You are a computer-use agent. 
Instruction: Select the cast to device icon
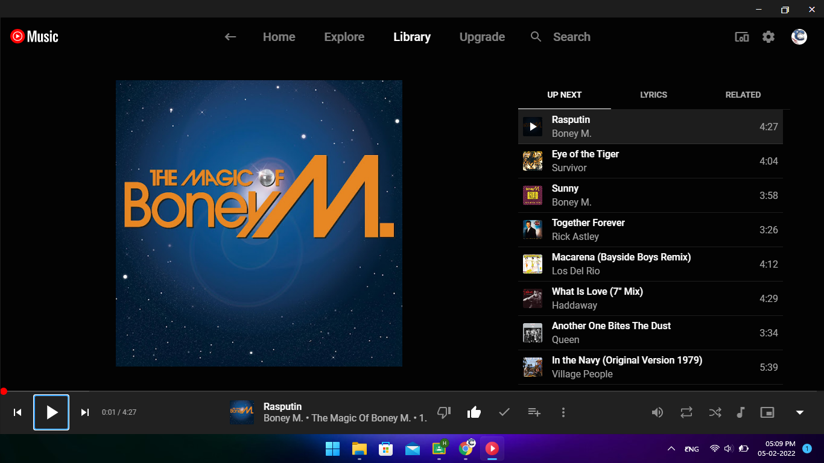click(x=741, y=37)
